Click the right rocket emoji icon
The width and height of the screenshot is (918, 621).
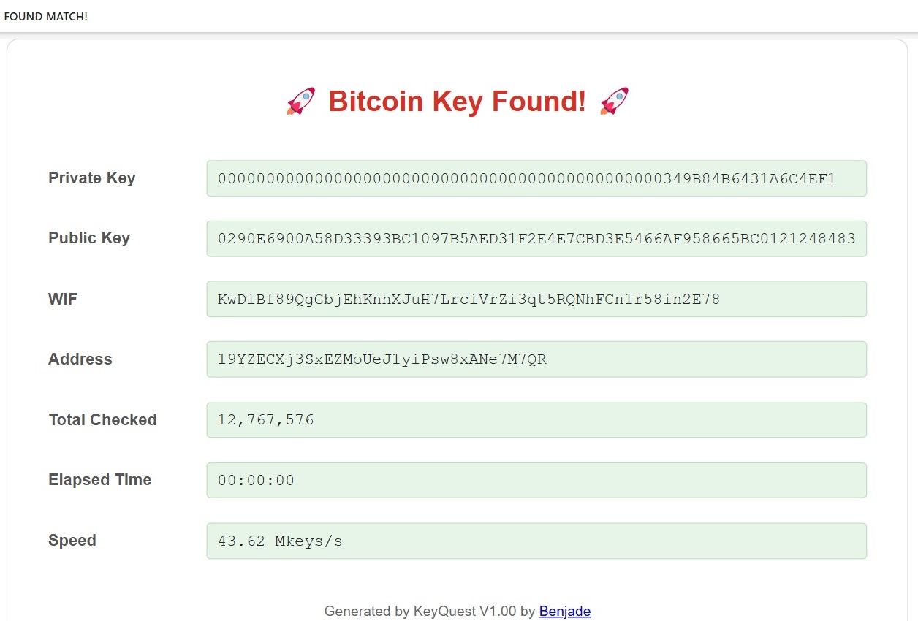615,101
